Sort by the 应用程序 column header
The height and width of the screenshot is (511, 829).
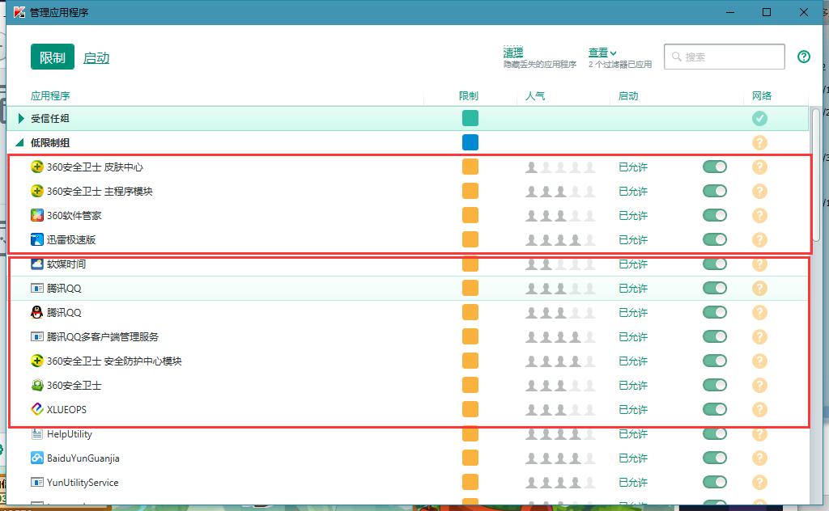pyautogui.click(x=50, y=95)
